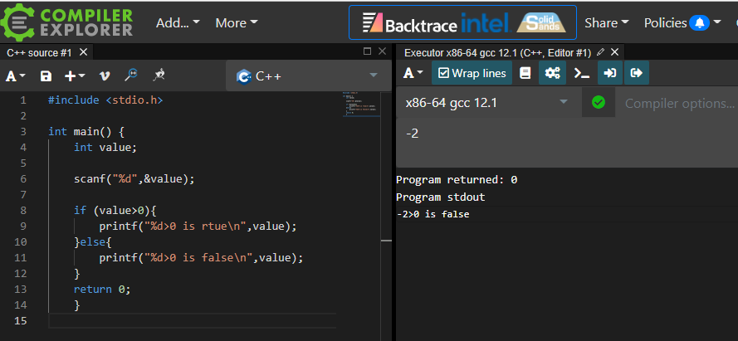Click the printf 'is false' line
The width and height of the screenshot is (738, 341).
click(x=201, y=258)
